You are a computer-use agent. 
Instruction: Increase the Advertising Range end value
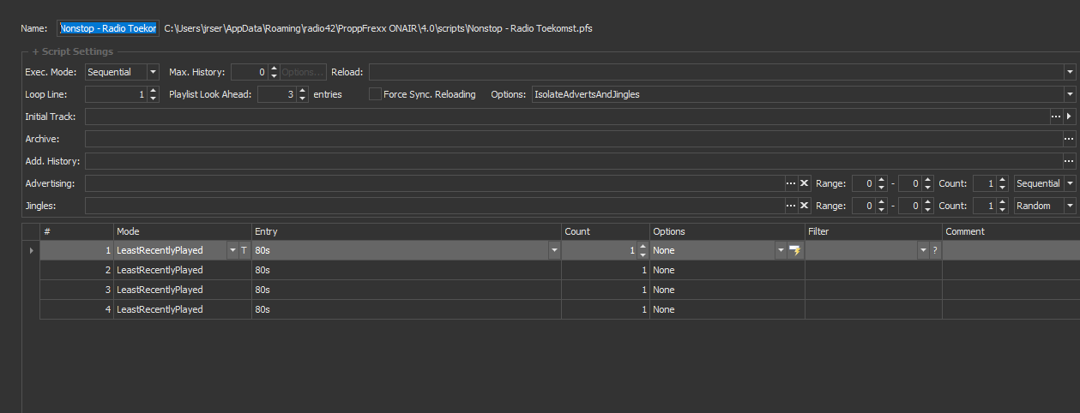pyautogui.click(x=927, y=180)
